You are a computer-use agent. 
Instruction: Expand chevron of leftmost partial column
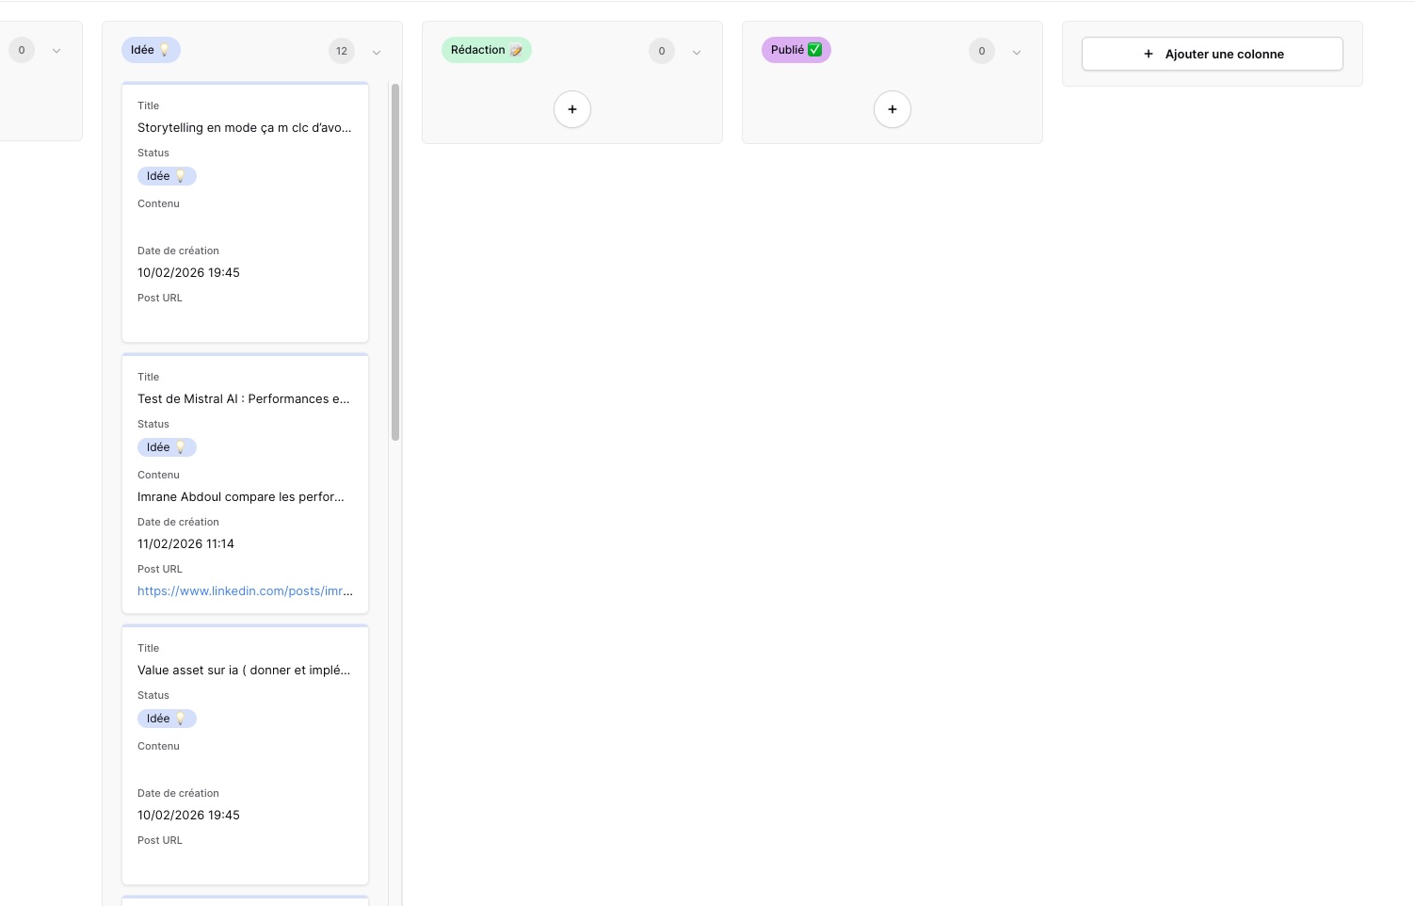pos(56,51)
